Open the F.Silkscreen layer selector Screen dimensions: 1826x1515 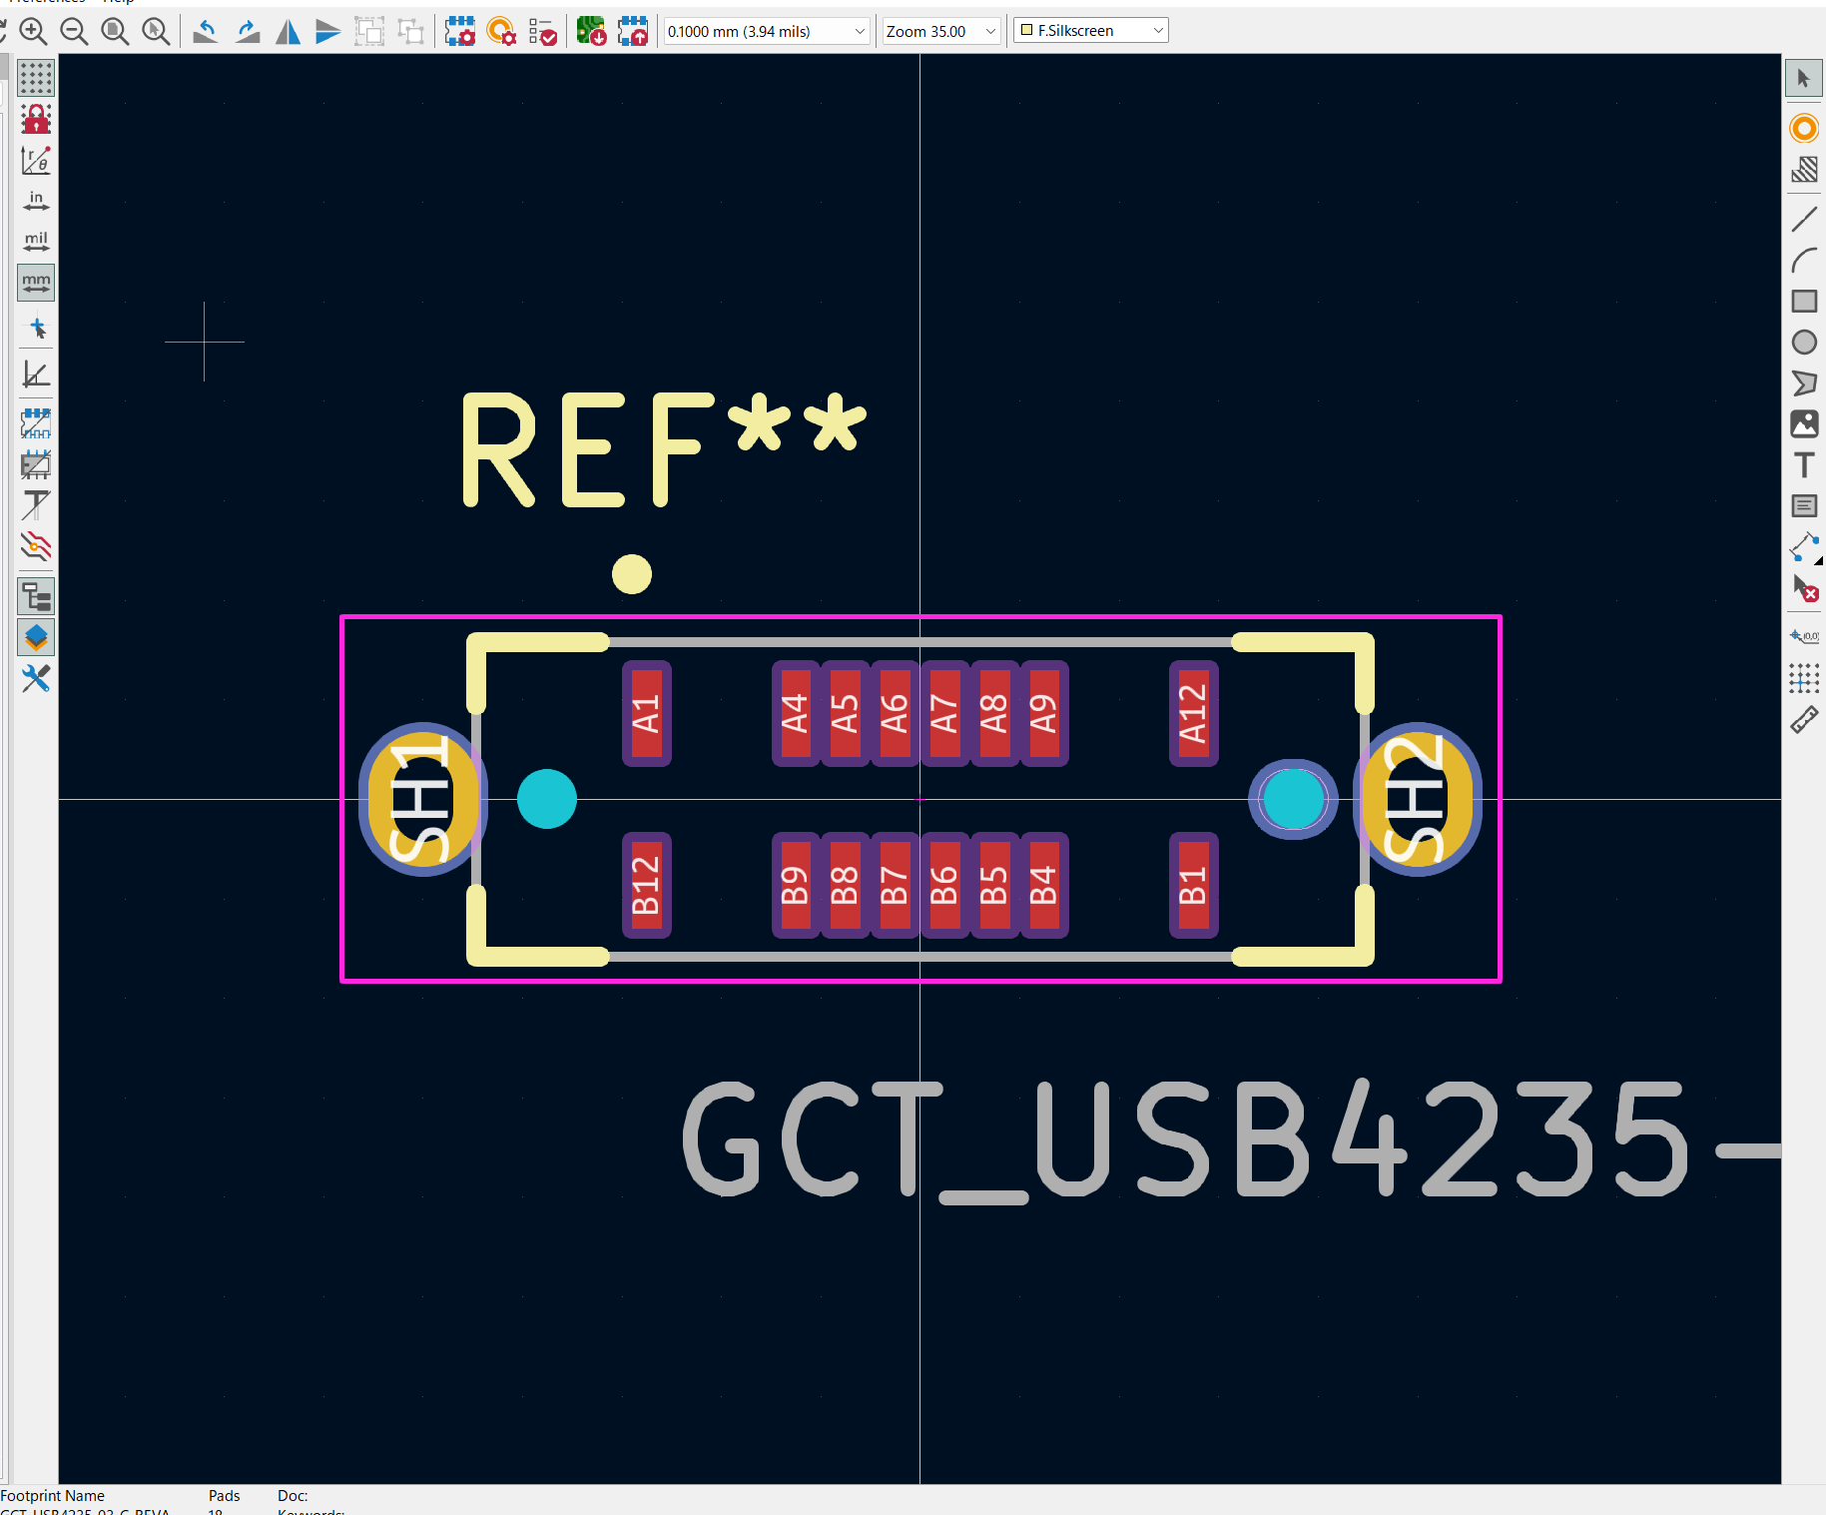click(1090, 31)
